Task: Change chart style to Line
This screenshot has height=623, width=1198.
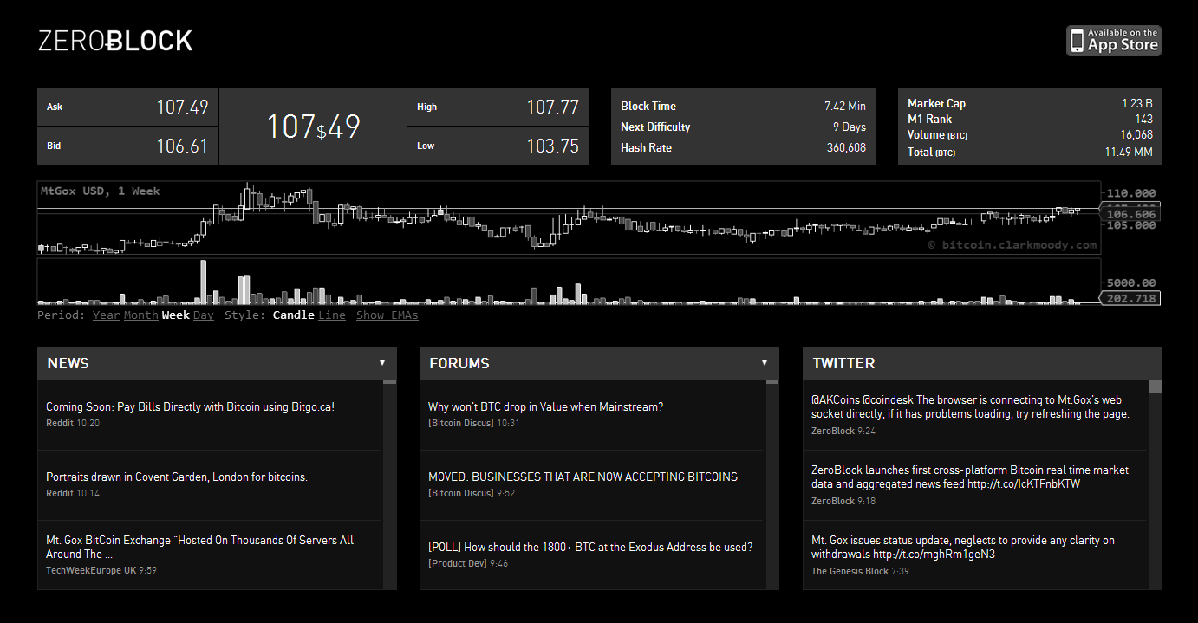Action: (x=332, y=315)
